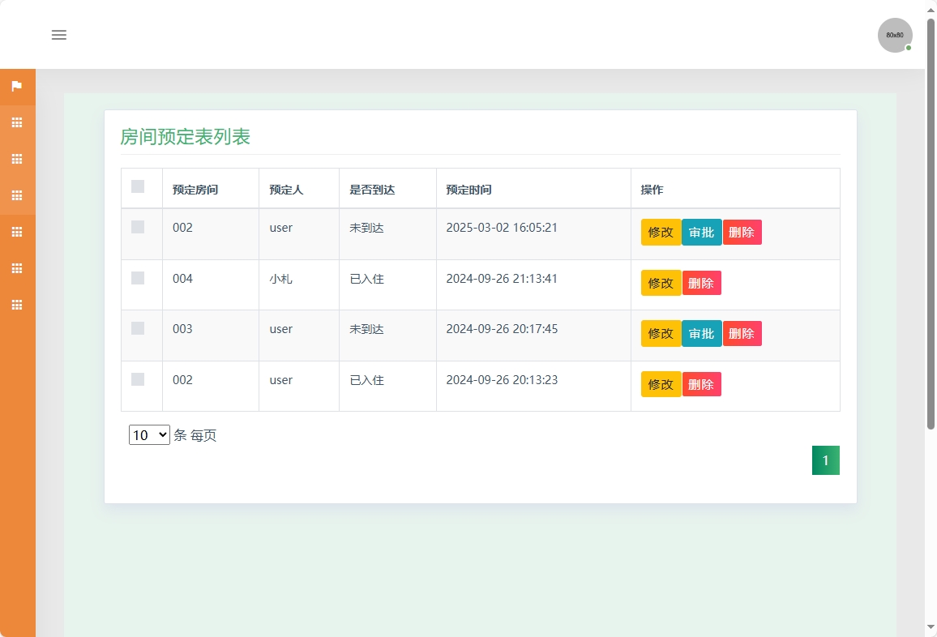Open the first grid menu icon in sidebar
This screenshot has width=937, height=637.
coord(17,122)
